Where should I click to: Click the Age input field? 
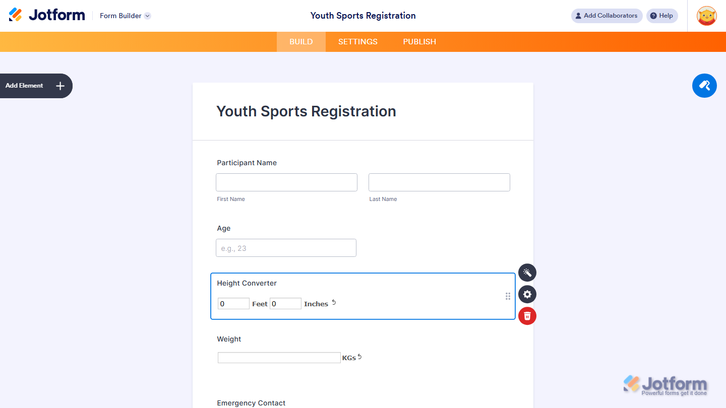(286, 248)
